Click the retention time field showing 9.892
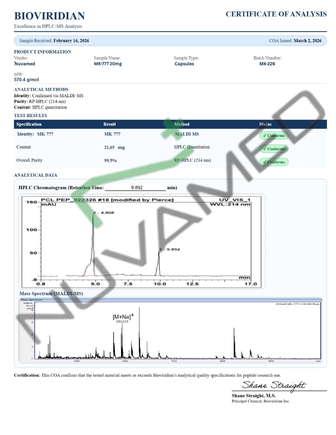336x435 pixels. coord(136,188)
